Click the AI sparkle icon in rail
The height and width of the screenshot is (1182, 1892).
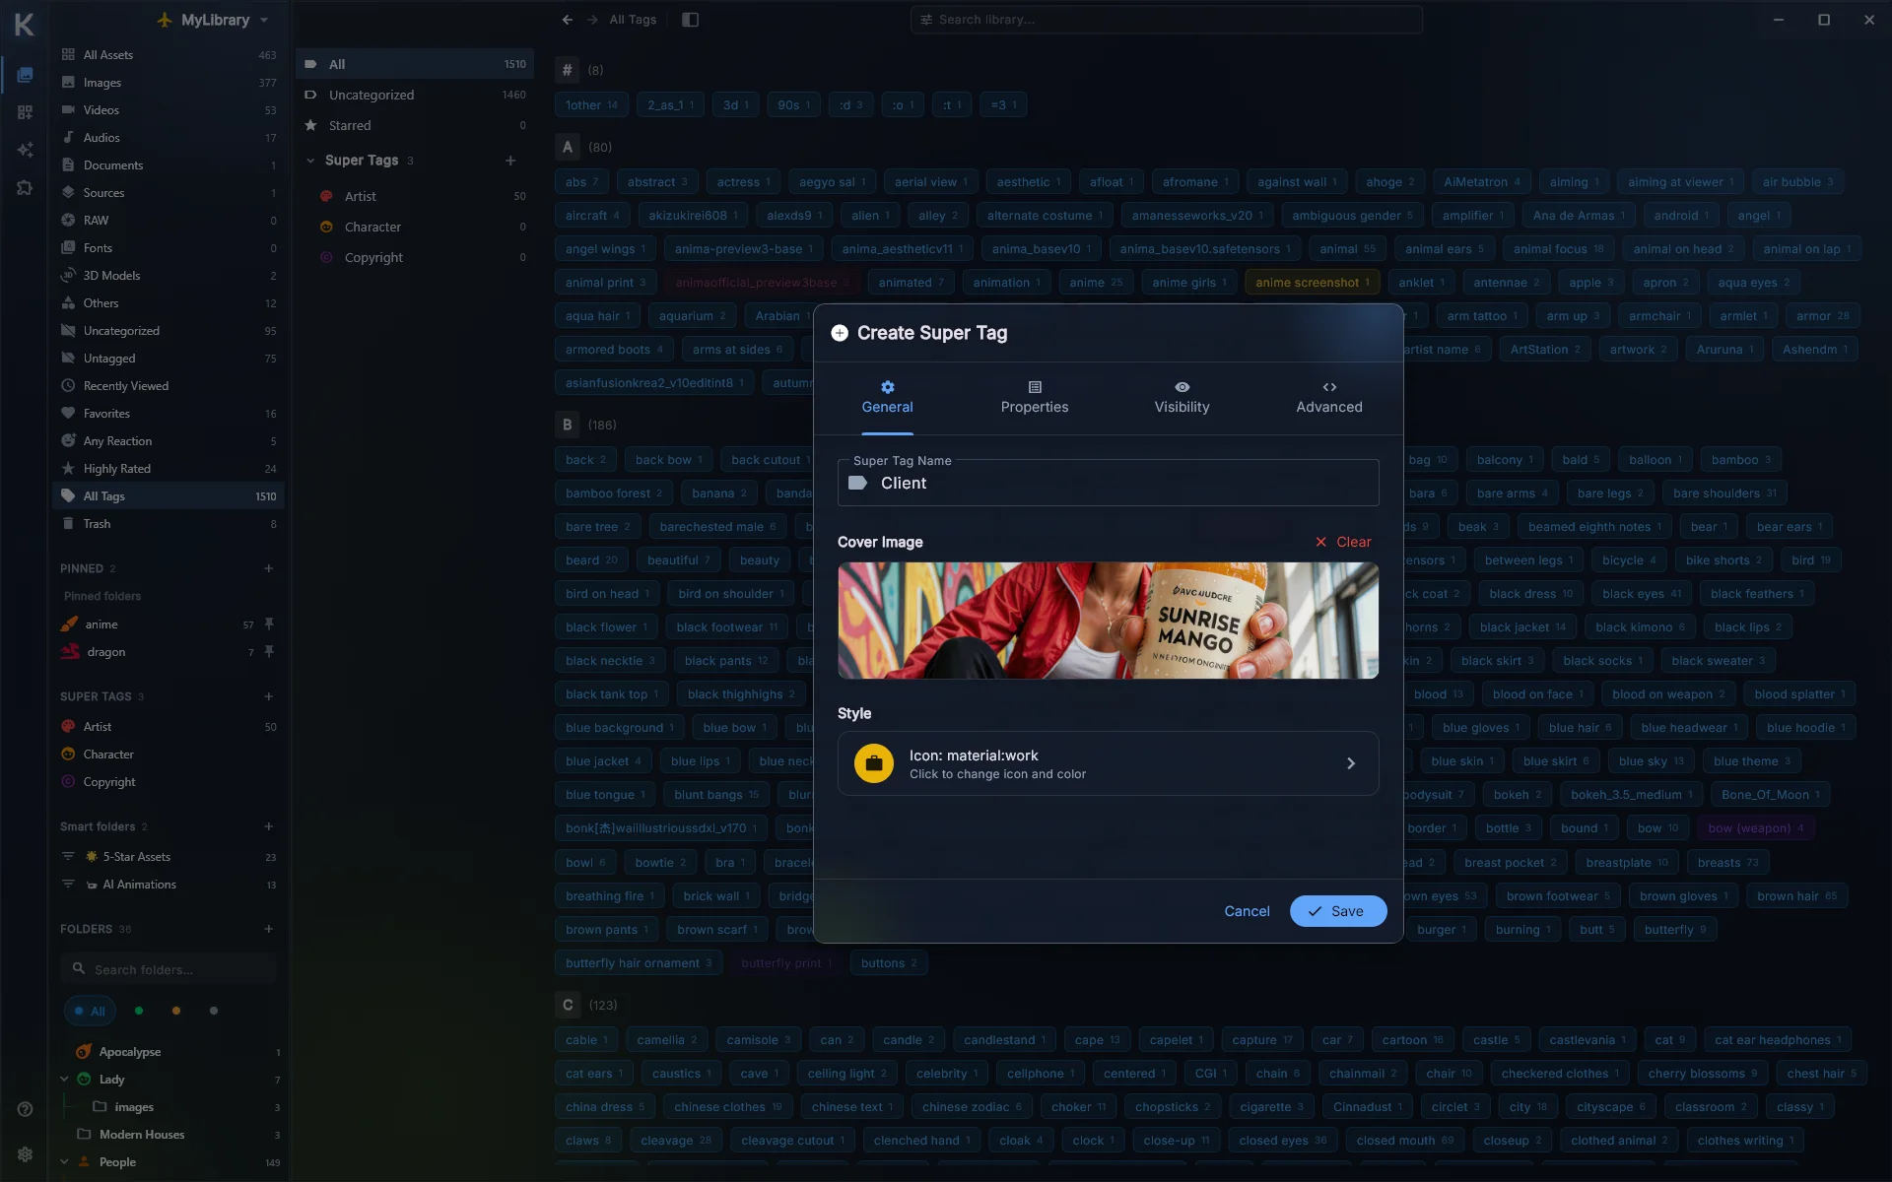click(25, 150)
